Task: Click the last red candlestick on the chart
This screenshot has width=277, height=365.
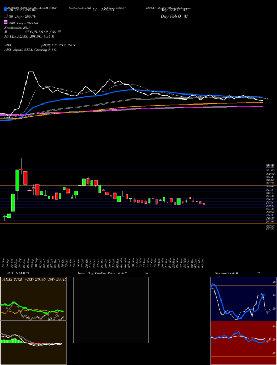Action: coord(204,204)
